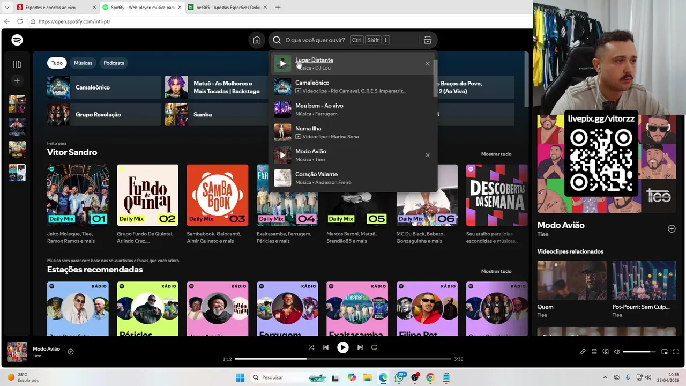The height and width of the screenshot is (386, 686).
Task: Select Meu bem - Ao vivo suggestion
Action: click(353, 109)
